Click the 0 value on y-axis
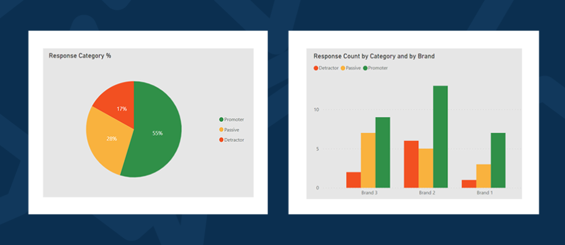Screen dimensions: 565x245 click(x=317, y=188)
